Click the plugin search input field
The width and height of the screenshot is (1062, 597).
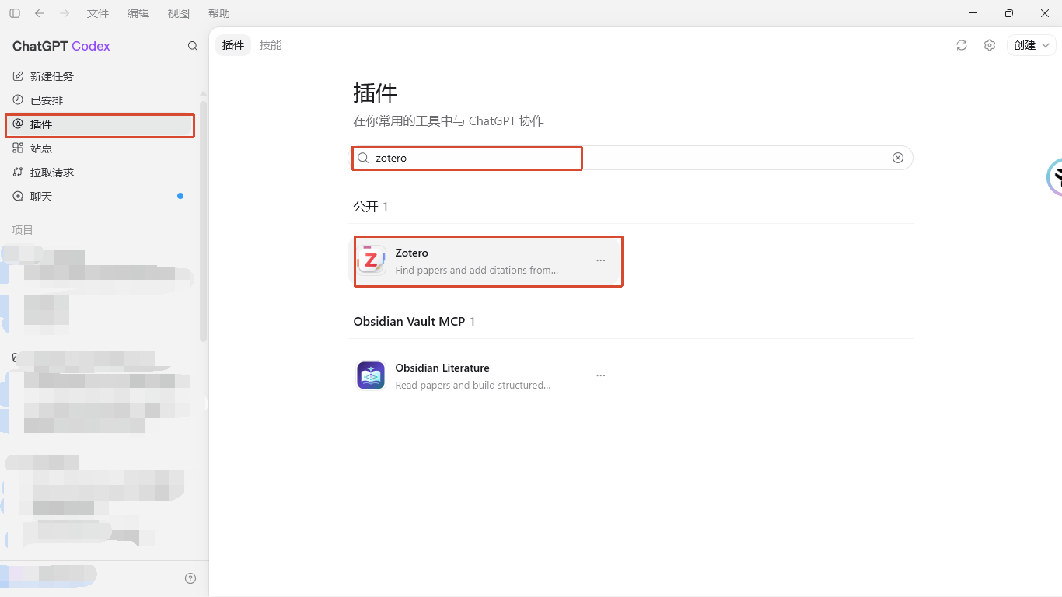click(x=631, y=158)
